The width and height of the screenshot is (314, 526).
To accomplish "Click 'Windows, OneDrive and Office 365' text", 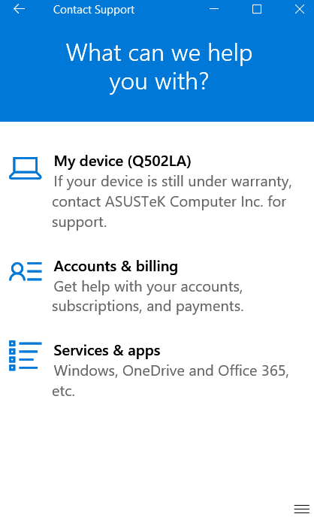I will (171, 371).
